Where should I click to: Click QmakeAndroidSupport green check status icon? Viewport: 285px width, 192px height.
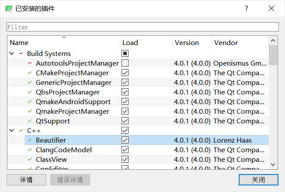(30, 101)
